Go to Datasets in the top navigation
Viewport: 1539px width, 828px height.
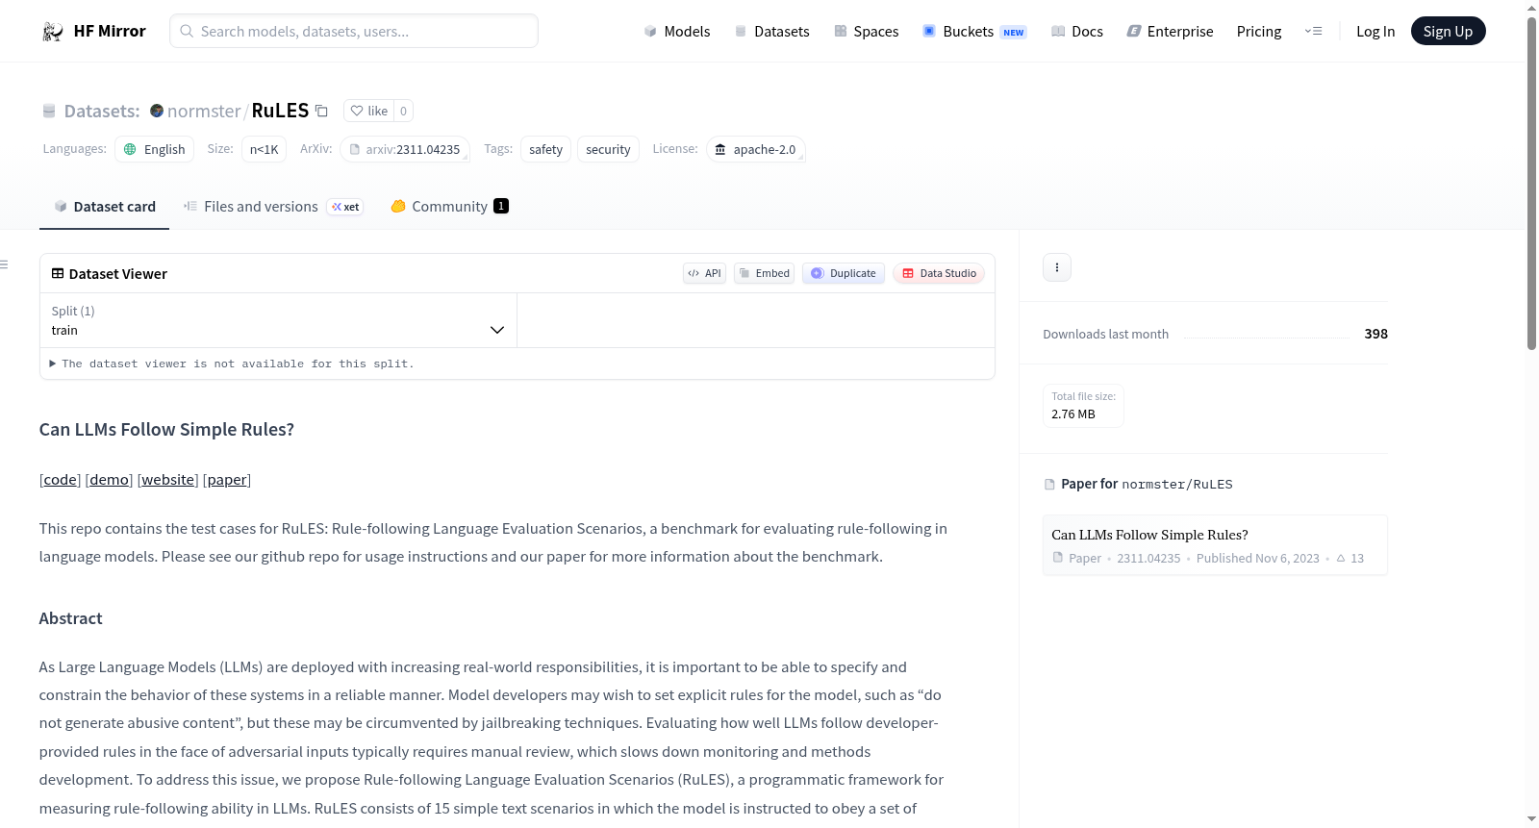click(772, 32)
